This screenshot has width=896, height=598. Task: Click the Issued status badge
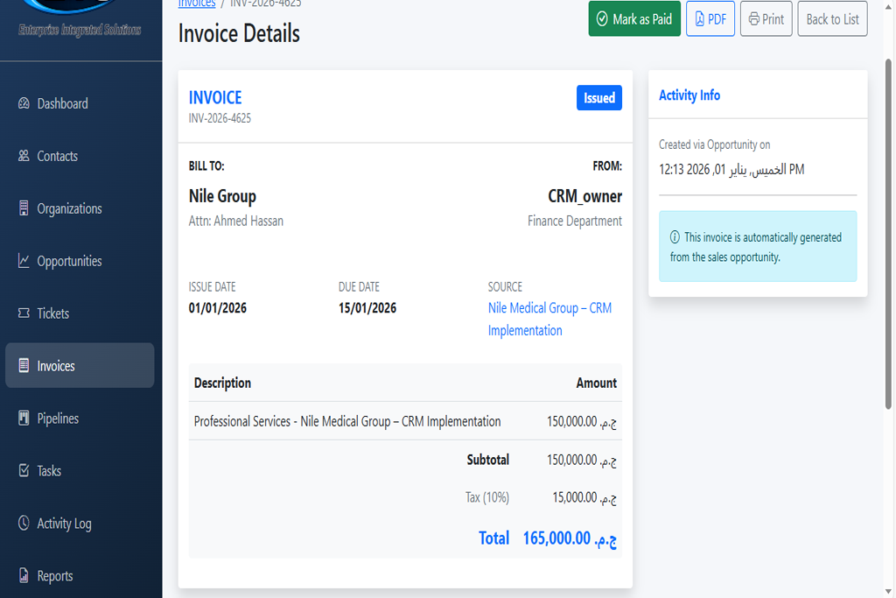599,97
